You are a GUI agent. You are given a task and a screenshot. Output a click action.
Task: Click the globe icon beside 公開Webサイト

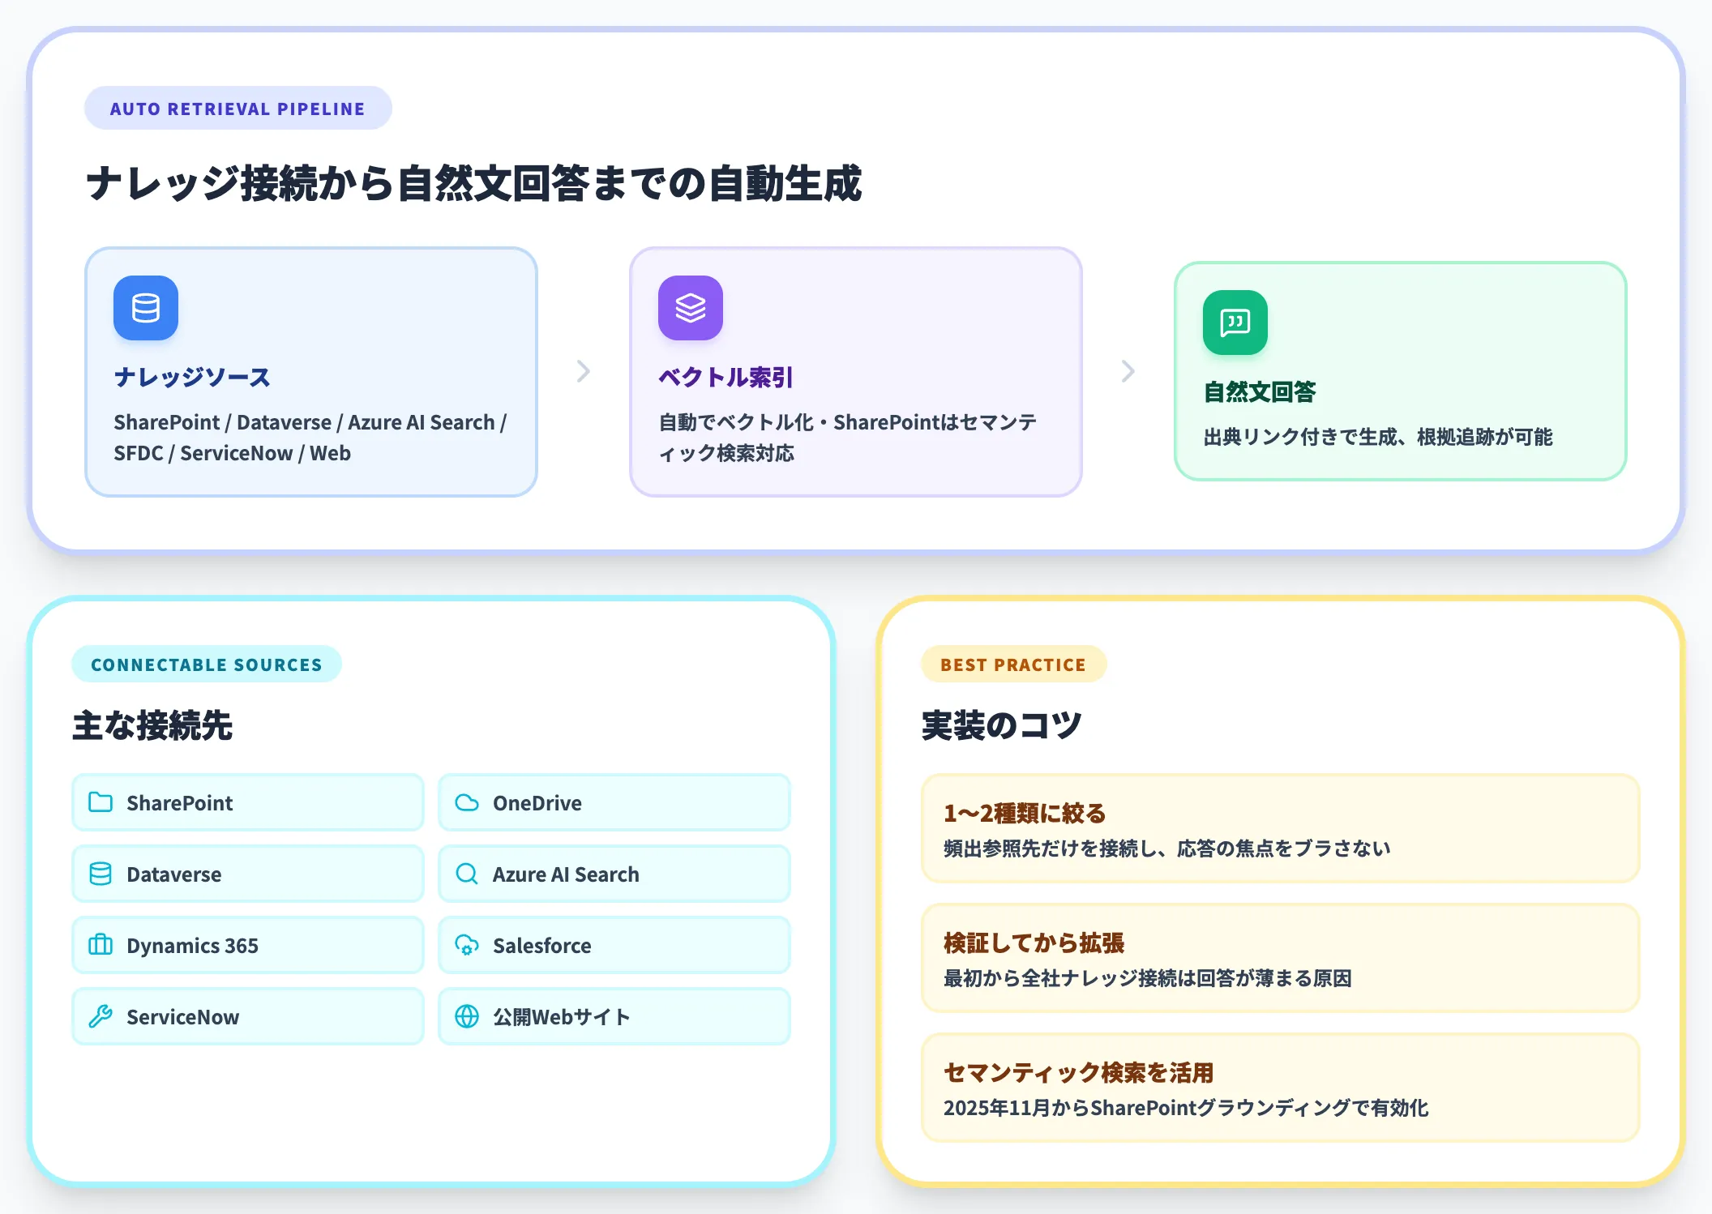click(467, 1016)
